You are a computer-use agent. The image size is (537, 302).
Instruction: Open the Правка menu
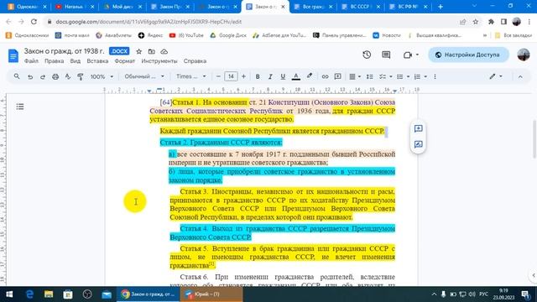(x=54, y=61)
